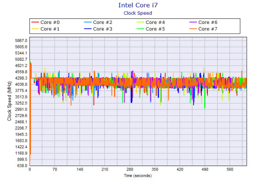Screen dimensions: 276x184
Task: Click the 70 time axis tick label
Action: 55,170
